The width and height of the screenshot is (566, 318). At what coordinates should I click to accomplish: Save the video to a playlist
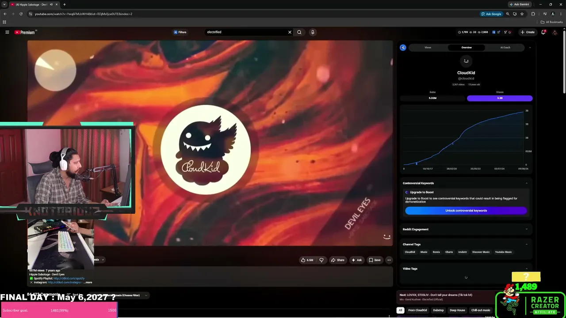click(x=375, y=260)
